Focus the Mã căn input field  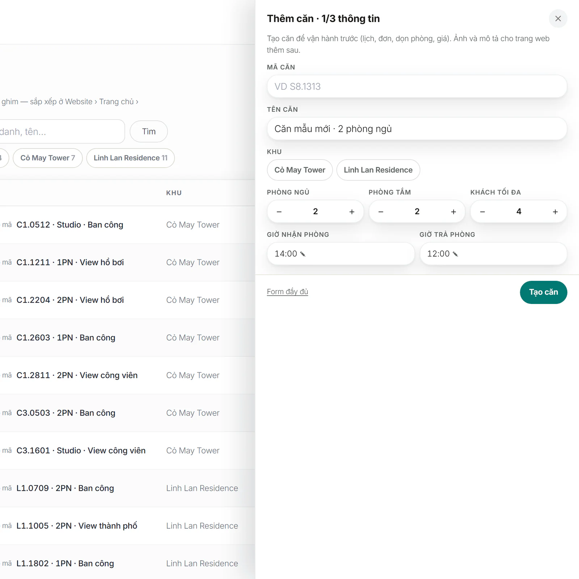pyautogui.click(x=417, y=86)
